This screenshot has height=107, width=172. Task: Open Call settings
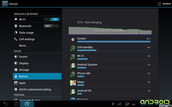37,39
